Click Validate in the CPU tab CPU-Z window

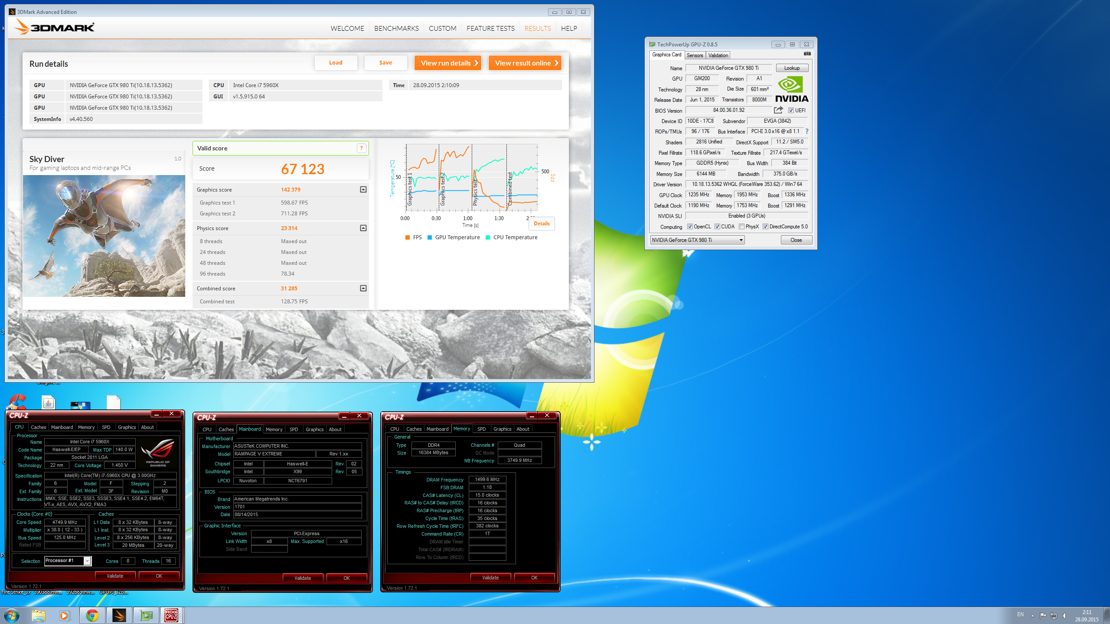click(x=115, y=576)
